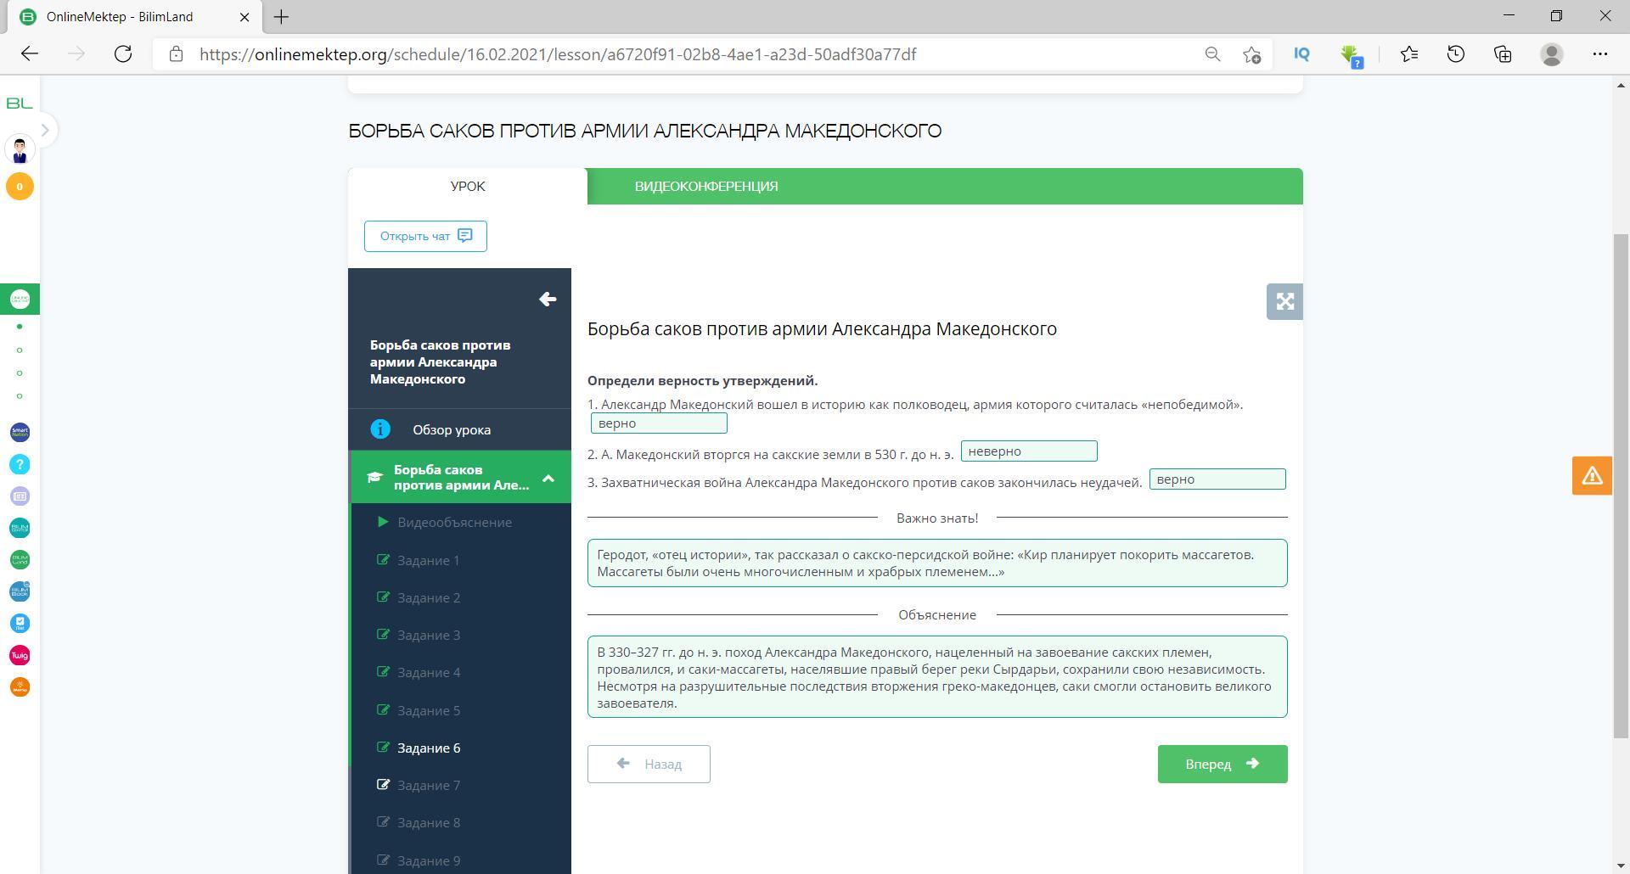
Task: Open the Smart Nation sidebar icon
Action: (20, 433)
